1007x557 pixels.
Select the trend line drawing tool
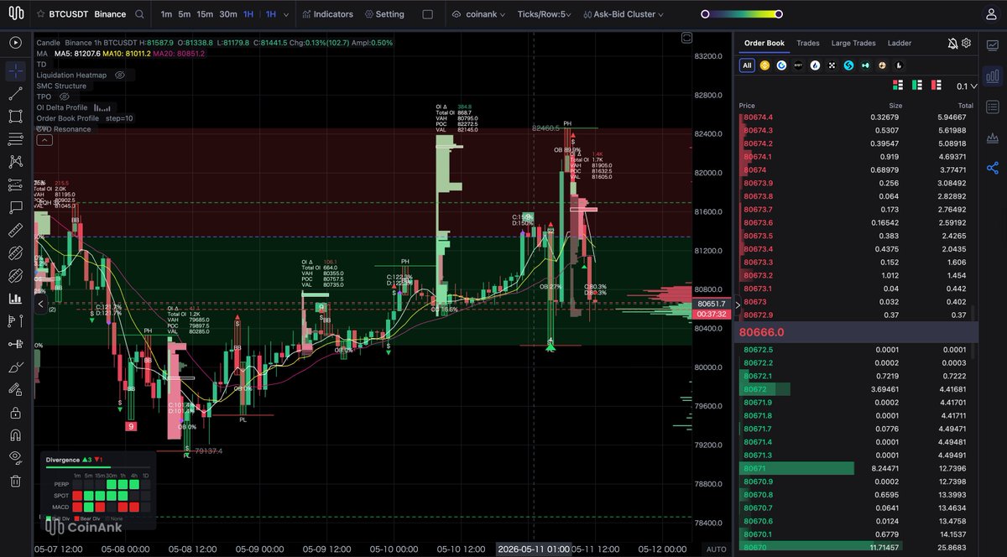click(15, 94)
